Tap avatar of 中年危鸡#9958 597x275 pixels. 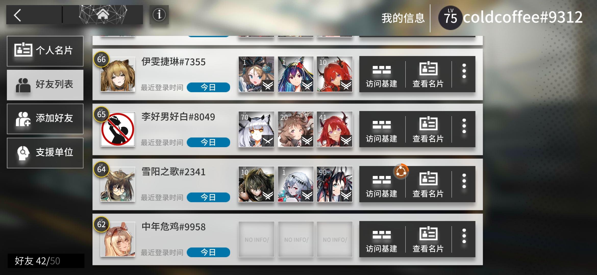pos(118,239)
